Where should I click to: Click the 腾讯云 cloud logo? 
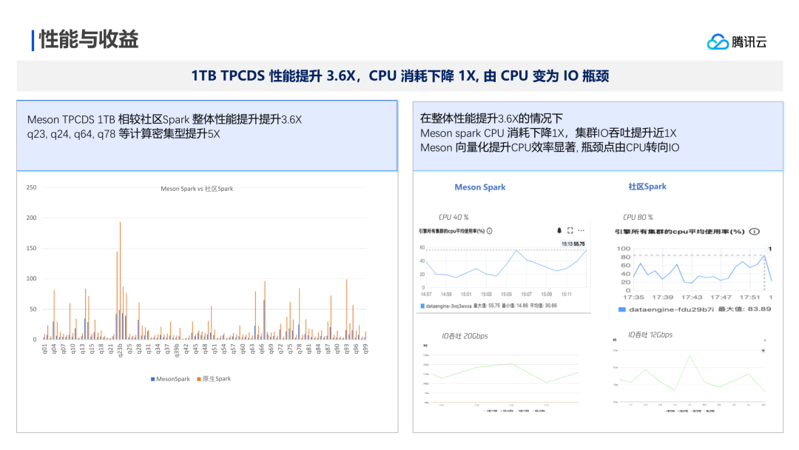tap(718, 41)
